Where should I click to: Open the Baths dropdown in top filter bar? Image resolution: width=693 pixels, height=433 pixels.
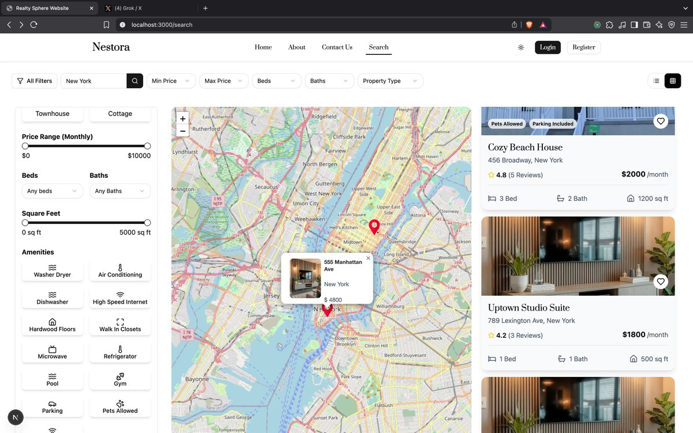330,81
